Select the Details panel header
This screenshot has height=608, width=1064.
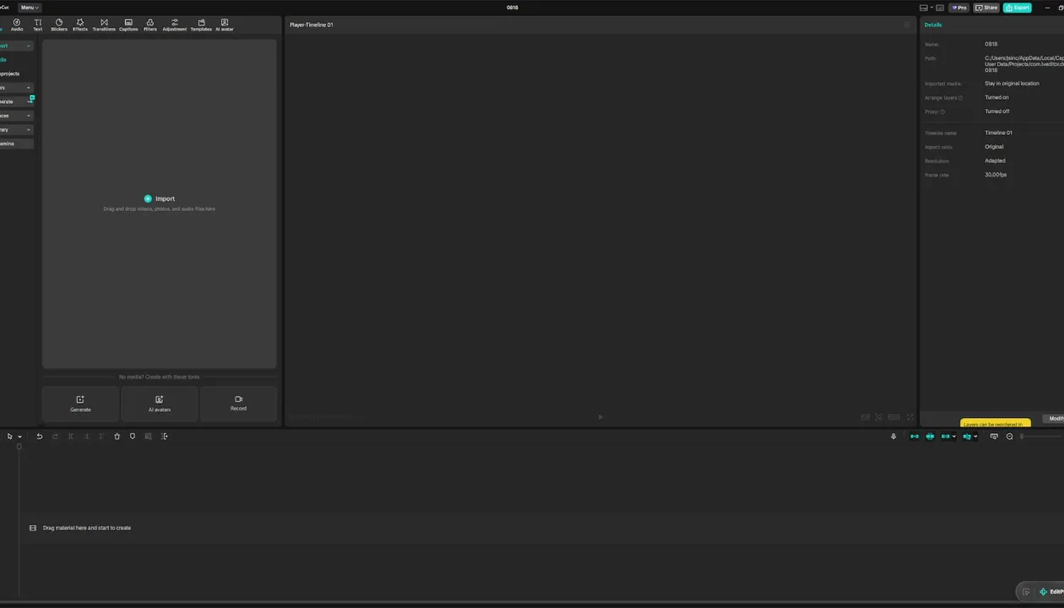933,24
